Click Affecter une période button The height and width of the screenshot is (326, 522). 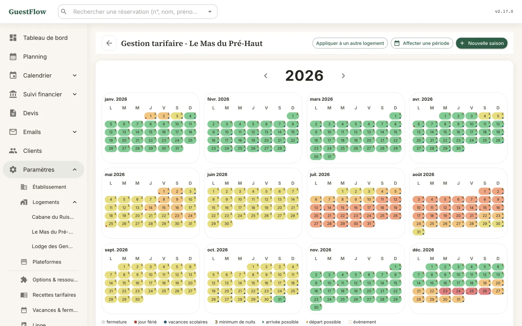coord(422,43)
